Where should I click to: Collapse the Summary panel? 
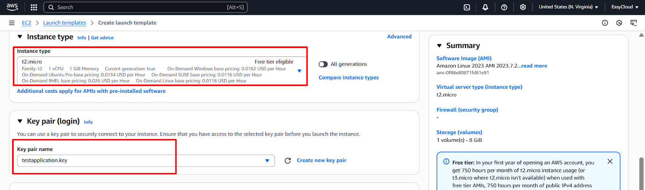click(x=439, y=46)
